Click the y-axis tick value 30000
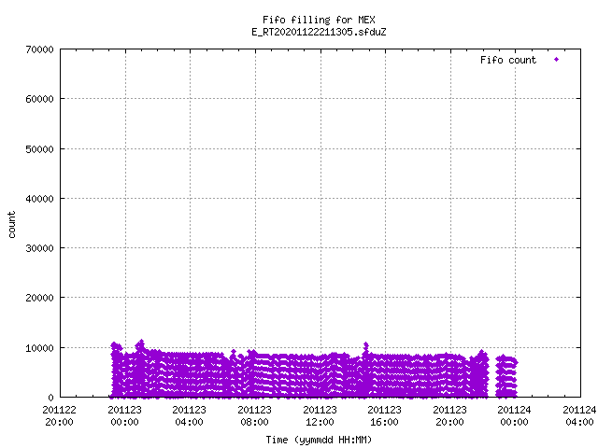The image size is (598, 448). (39, 248)
